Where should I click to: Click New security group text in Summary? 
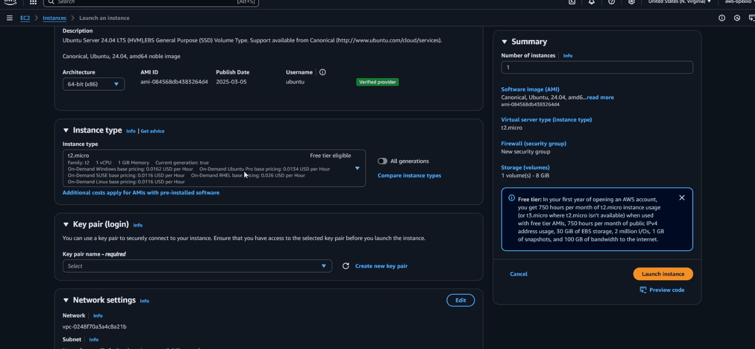point(526,152)
